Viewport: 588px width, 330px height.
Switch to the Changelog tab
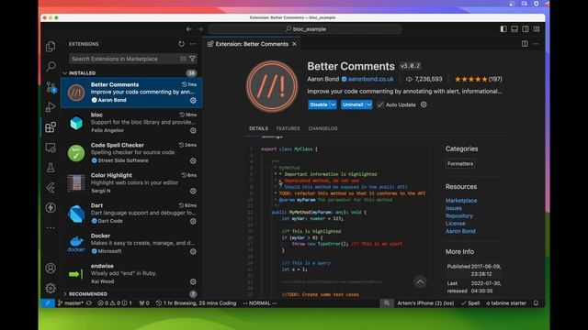coord(322,128)
